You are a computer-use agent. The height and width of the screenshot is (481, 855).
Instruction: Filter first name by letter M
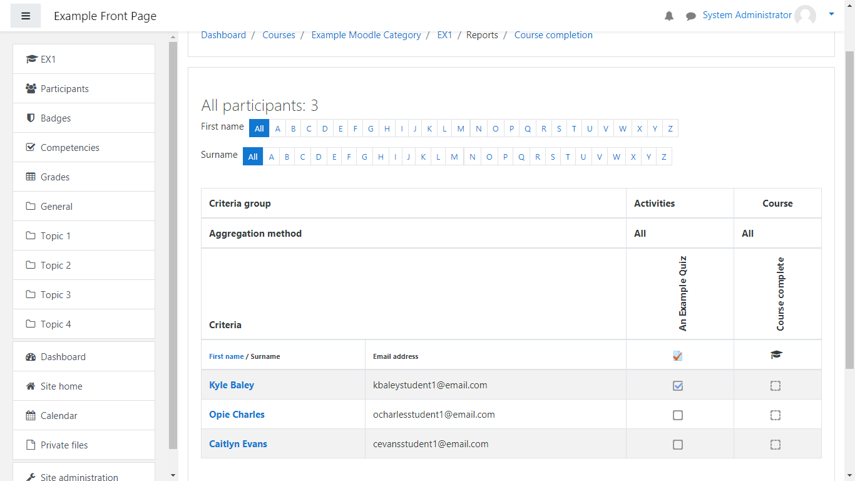tap(461, 128)
